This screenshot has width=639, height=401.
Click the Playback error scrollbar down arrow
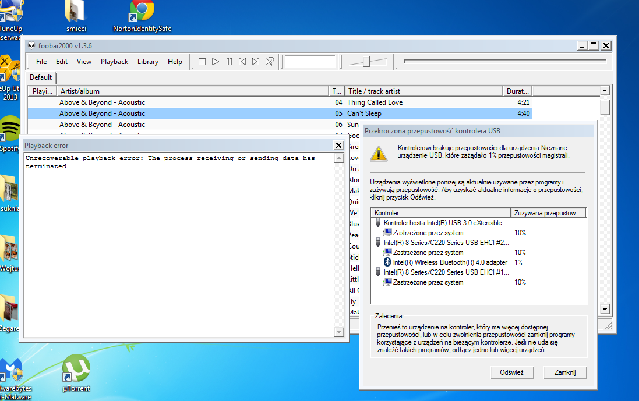(339, 332)
